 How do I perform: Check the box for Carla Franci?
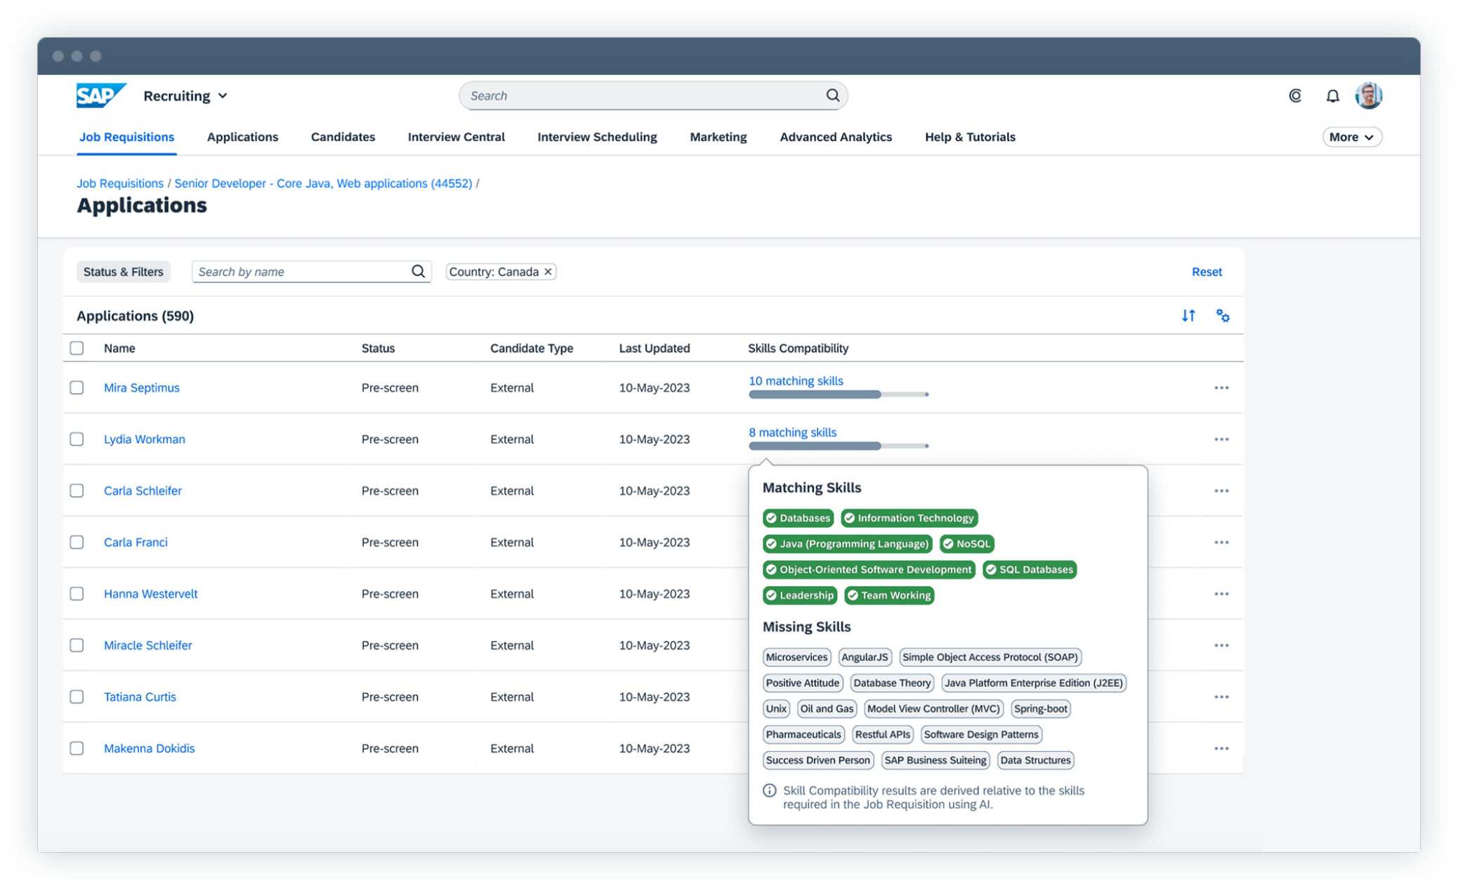pos(77,542)
